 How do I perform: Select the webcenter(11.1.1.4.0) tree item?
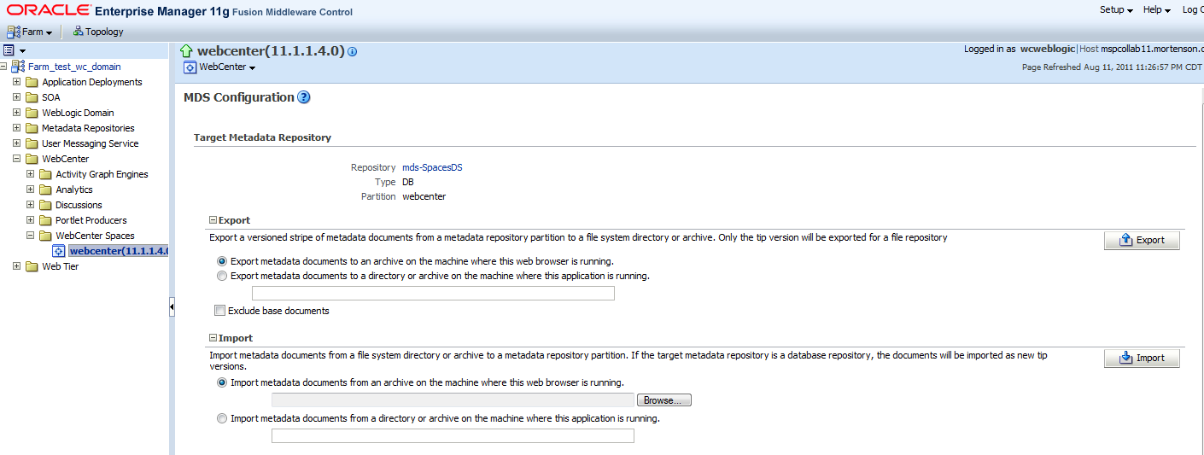pyautogui.click(x=119, y=251)
